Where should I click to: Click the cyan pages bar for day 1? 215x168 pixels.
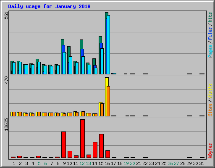pyautogui.click(x=14, y=68)
